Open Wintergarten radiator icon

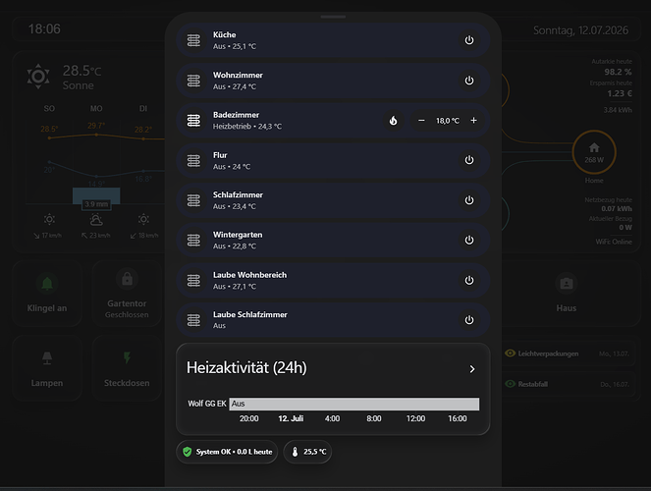[193, 240]
